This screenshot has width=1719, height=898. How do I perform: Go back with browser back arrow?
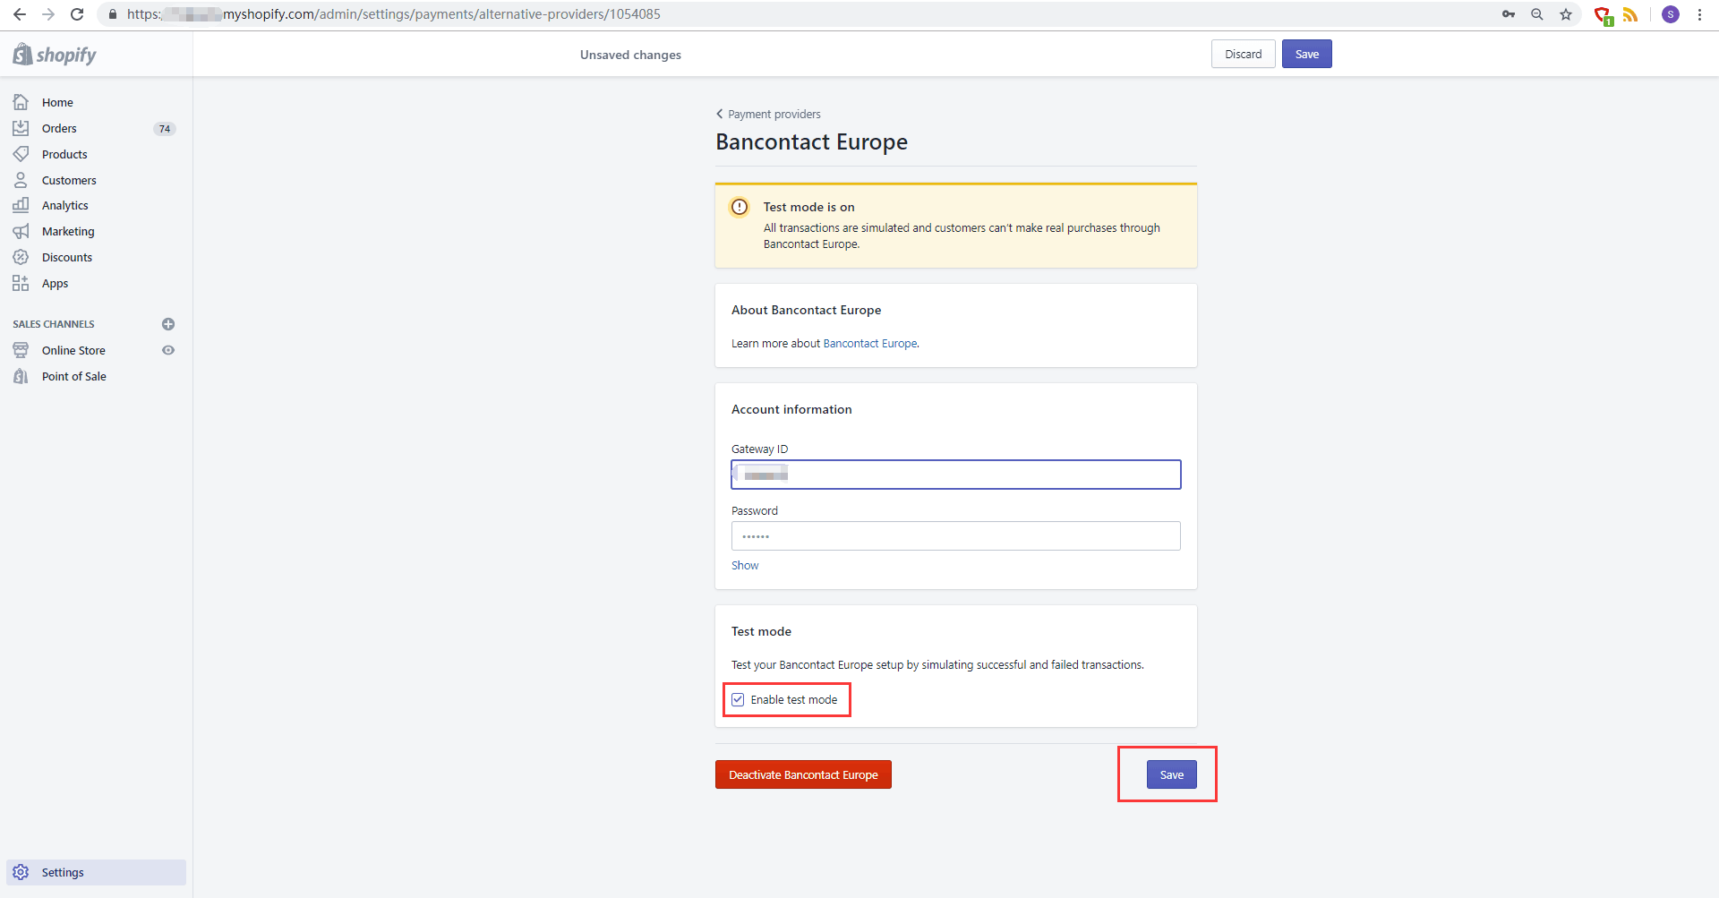coord(20,14)
